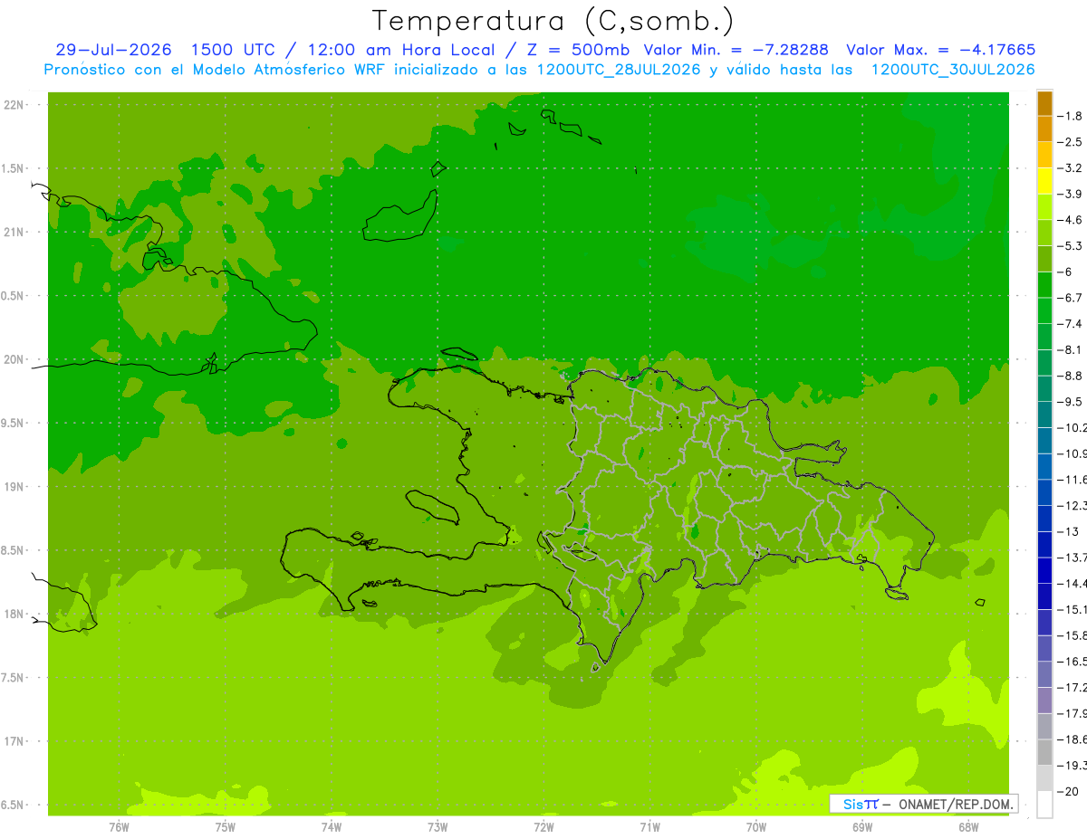Viewport: 1087px width, 839px height.
Task: Select the '1200UTC_28JUL2026' initialization time
Action: pyautogui.click(x=619, y=70)
